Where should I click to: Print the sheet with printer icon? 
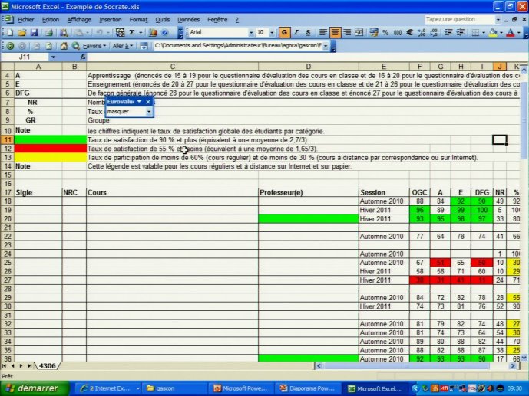49,33
